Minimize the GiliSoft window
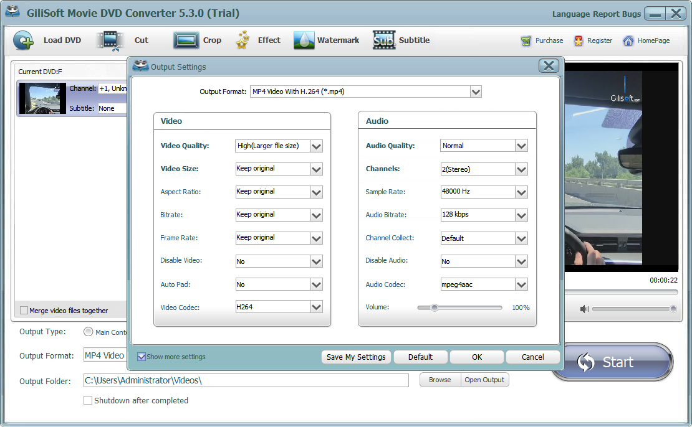 point(655,14)
